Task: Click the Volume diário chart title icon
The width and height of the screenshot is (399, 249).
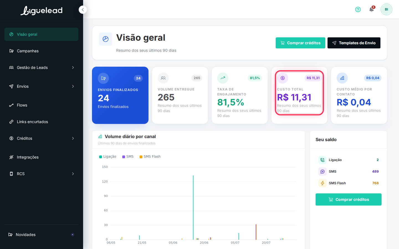Action: (100, 136)
